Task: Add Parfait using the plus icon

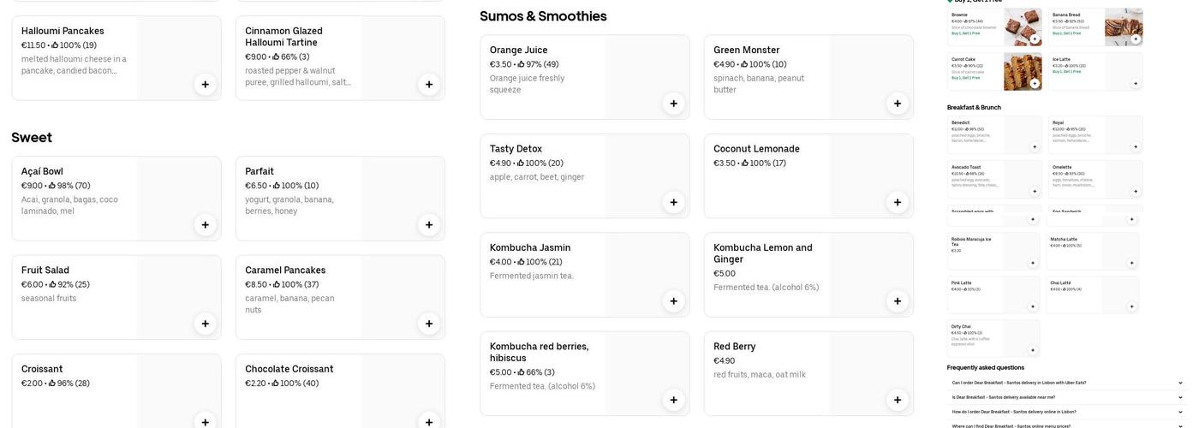Action: point(429,225)
